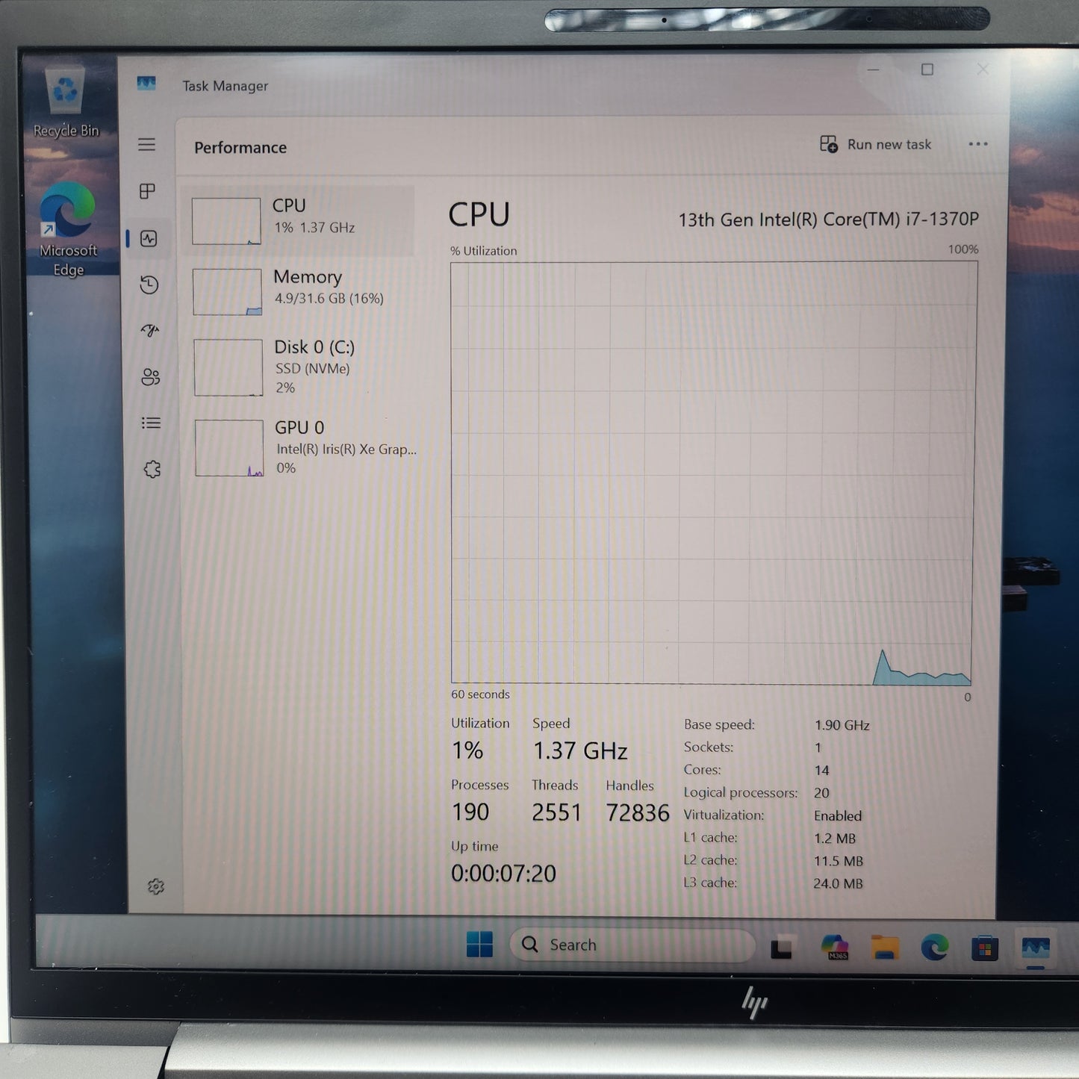Maximize the Task Manager window
Viewport: 1079px width, 1079px height.
pos(927,69)
